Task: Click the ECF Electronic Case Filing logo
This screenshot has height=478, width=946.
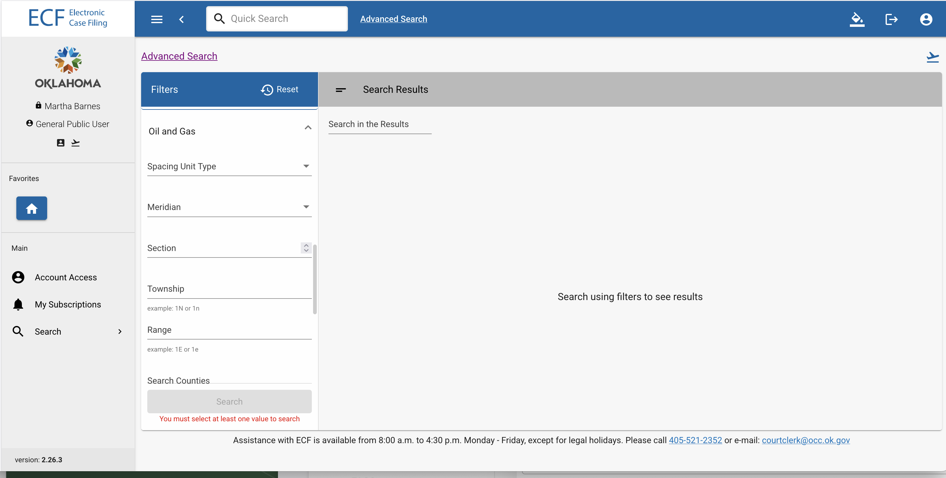Action: pyautogui.click(x=68, y=18)
